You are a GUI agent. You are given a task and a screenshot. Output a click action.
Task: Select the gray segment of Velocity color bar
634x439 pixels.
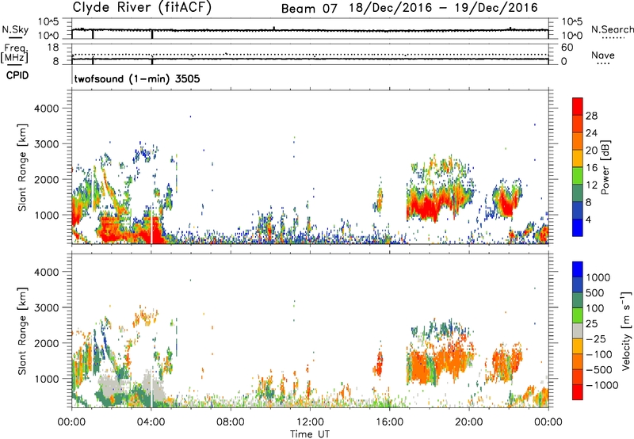click(578, 330)
